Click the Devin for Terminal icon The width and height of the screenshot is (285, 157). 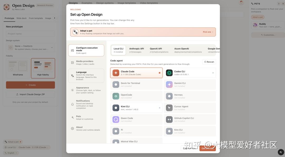pyautogui.click(x=116, y=85)
